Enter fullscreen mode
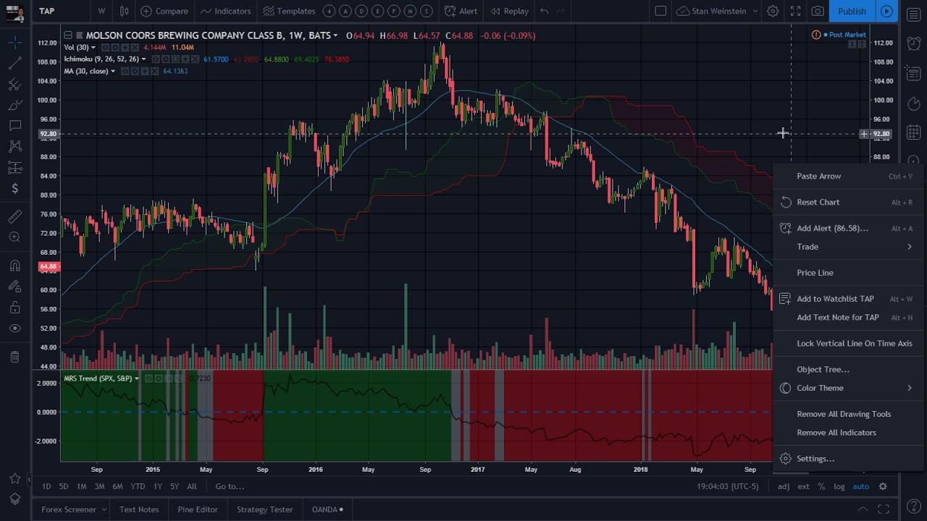The image size is (927, 521). pyautogui.click(x=795, y=11)
